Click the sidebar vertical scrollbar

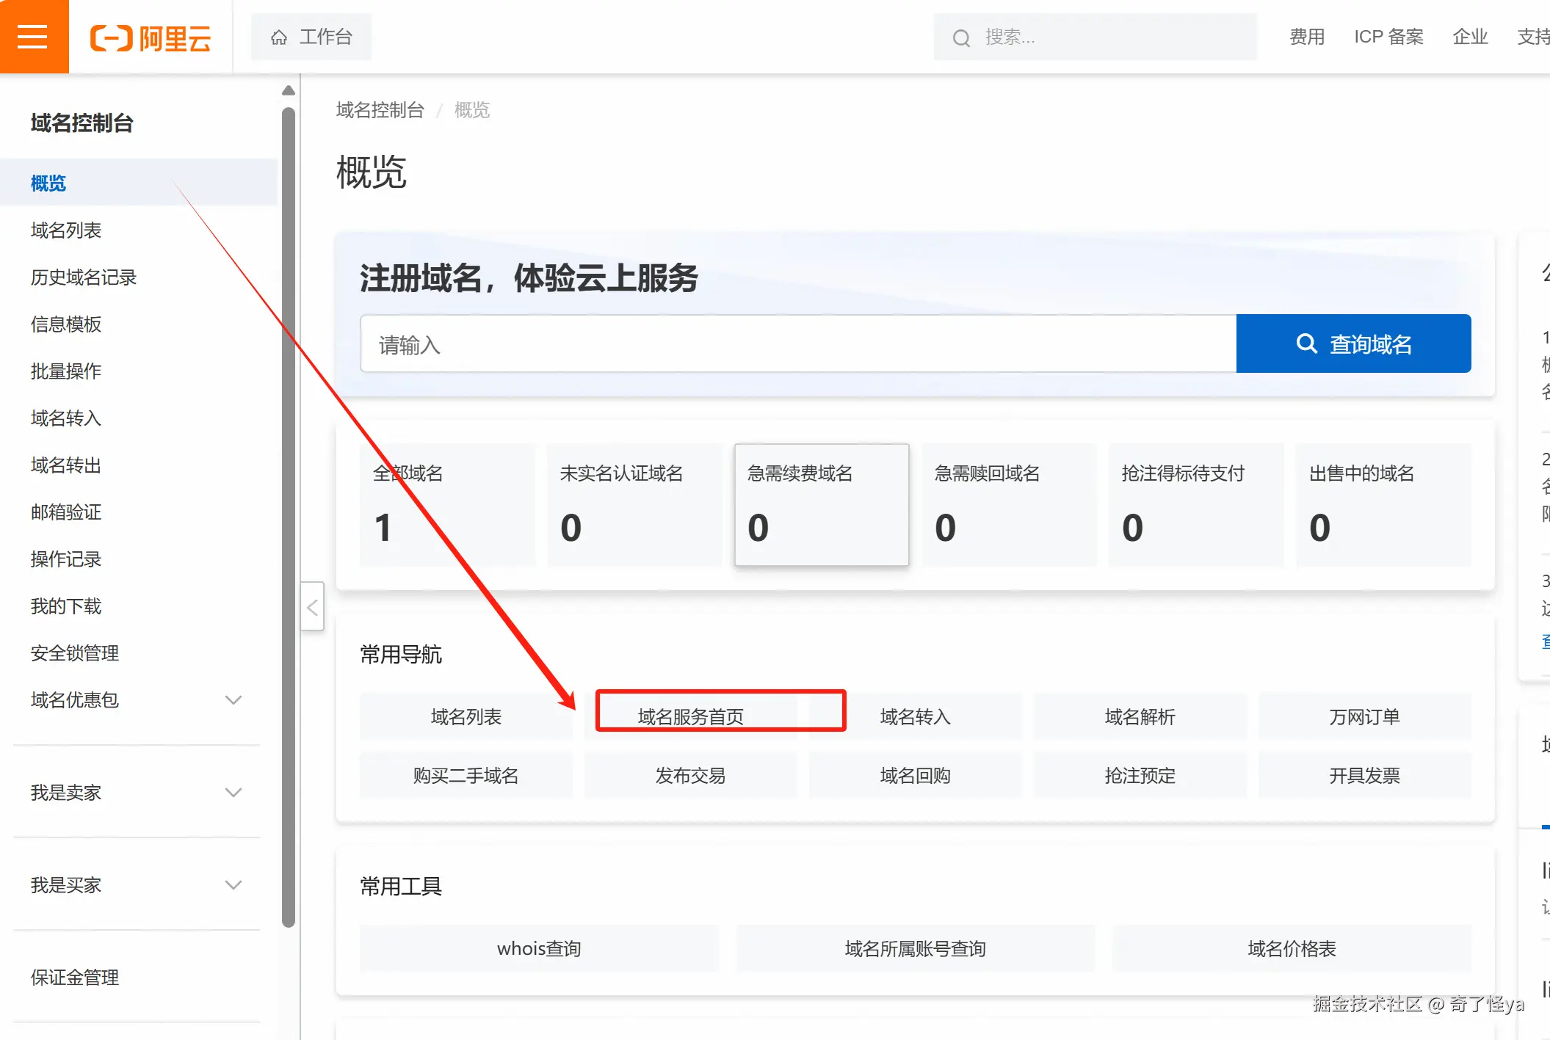tap(289, 514)
